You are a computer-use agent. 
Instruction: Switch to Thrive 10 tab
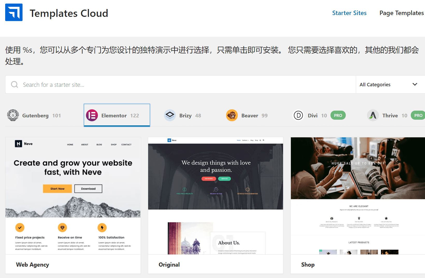pos(395,116)
